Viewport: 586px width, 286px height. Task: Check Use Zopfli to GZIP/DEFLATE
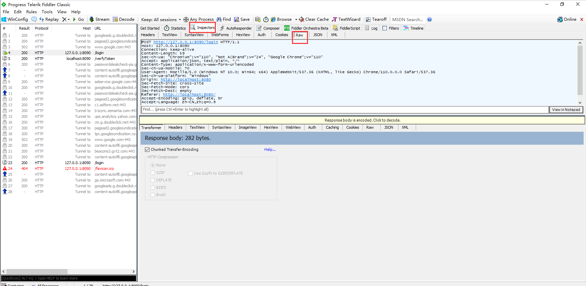pyautogui.click(x=191, y=173)
